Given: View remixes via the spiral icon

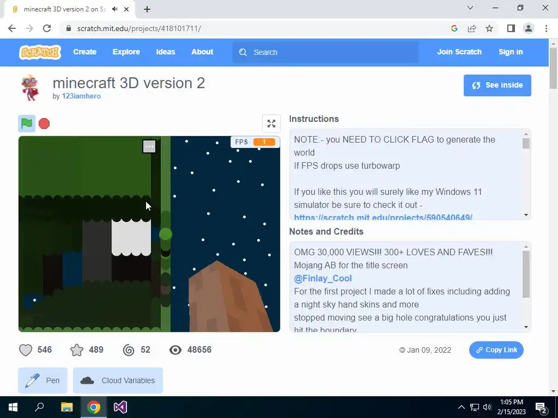Looking at the screenshot, I should point(129,350).
